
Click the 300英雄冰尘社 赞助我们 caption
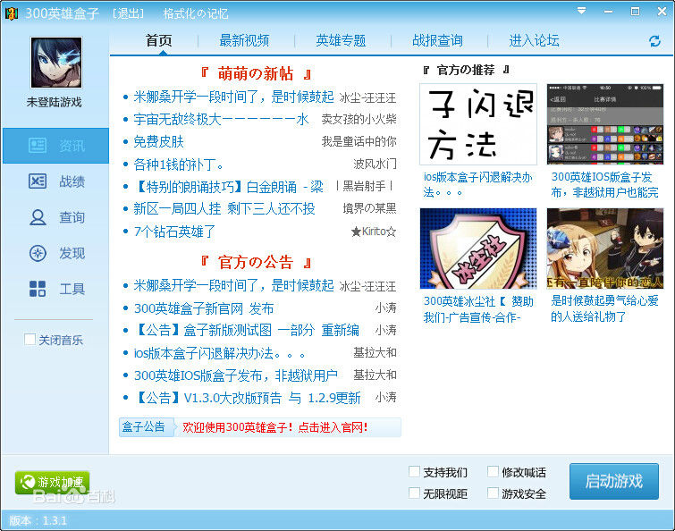point(478,309)
